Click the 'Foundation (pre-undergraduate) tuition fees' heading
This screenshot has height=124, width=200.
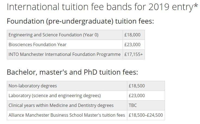(x=80, y=21)
